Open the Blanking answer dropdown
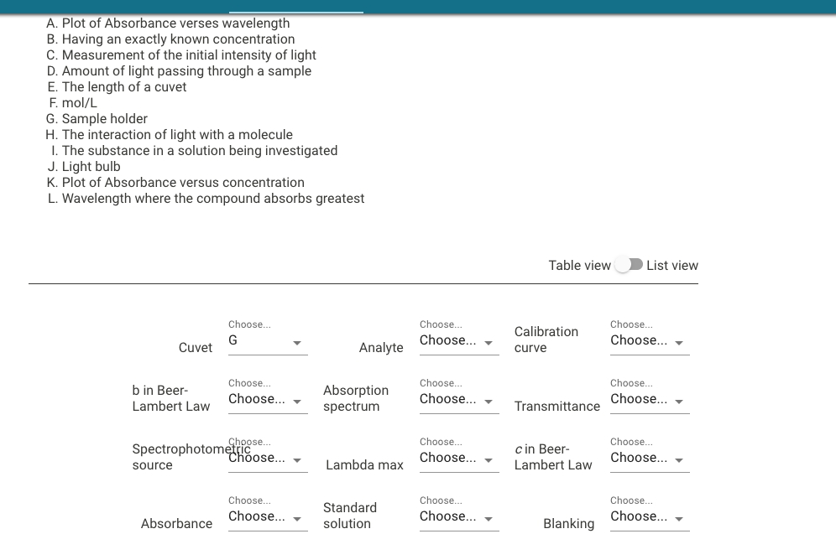 pyautogui.click(x=650, y=516)
